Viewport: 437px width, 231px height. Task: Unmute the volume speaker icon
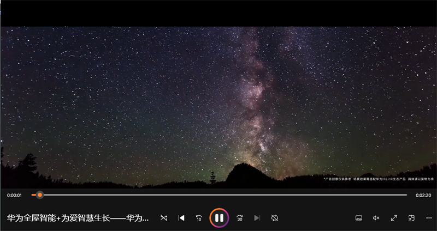tap(376, 218)
